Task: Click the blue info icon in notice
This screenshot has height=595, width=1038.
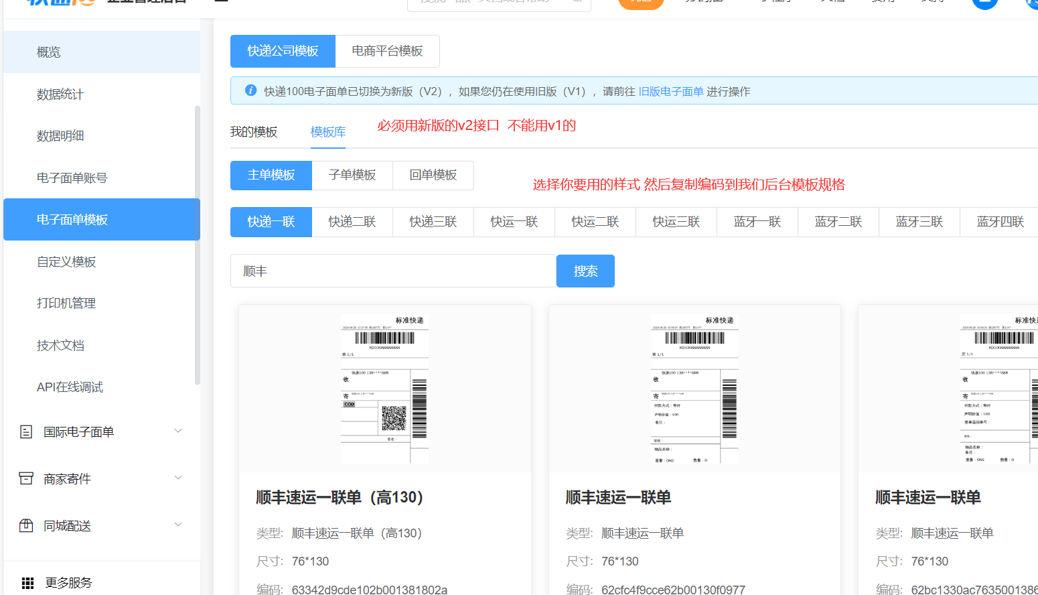Action: 250,90
